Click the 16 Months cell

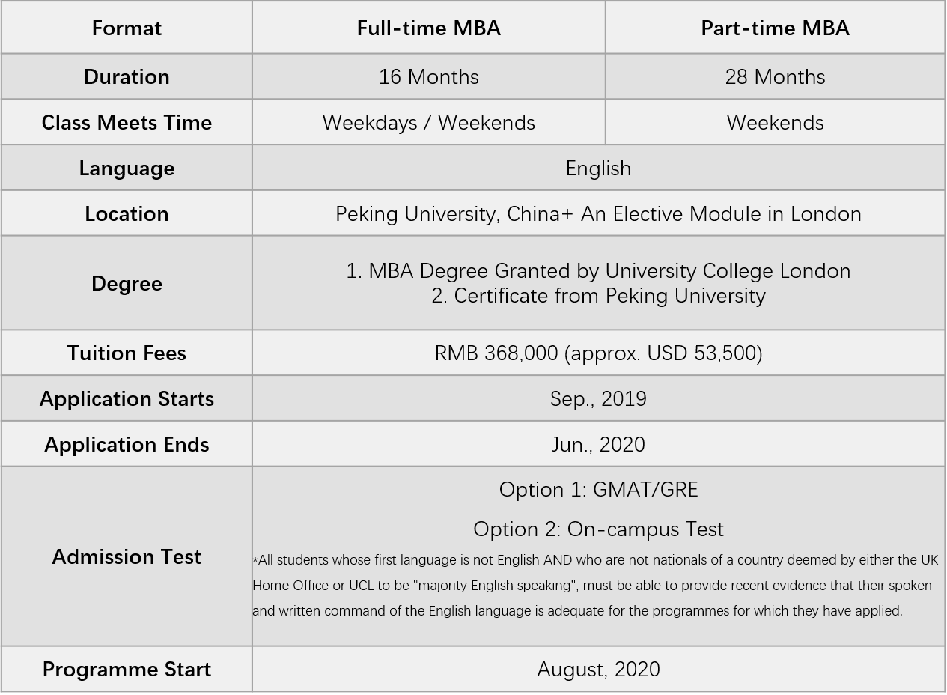click(428, 77)
